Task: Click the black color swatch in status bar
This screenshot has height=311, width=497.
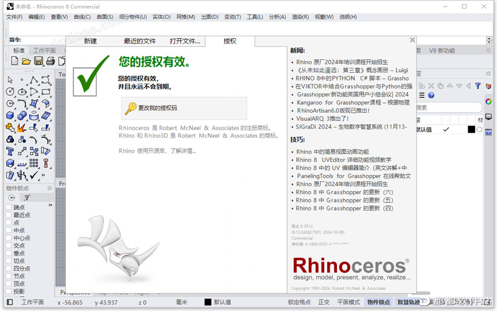Action: click(208, 302)
